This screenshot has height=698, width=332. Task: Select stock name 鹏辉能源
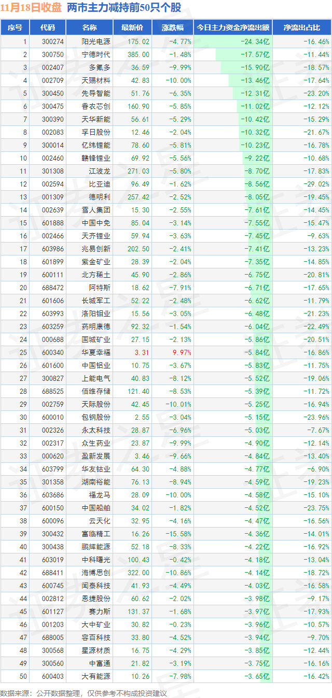coord(96,547)
